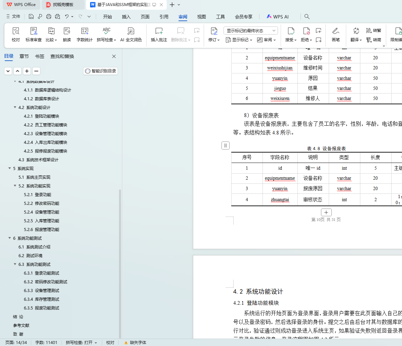This screenshot has height=346, width=402.
Task: Click 字数: 11401 in status bar
Action: tap(46, 342)
